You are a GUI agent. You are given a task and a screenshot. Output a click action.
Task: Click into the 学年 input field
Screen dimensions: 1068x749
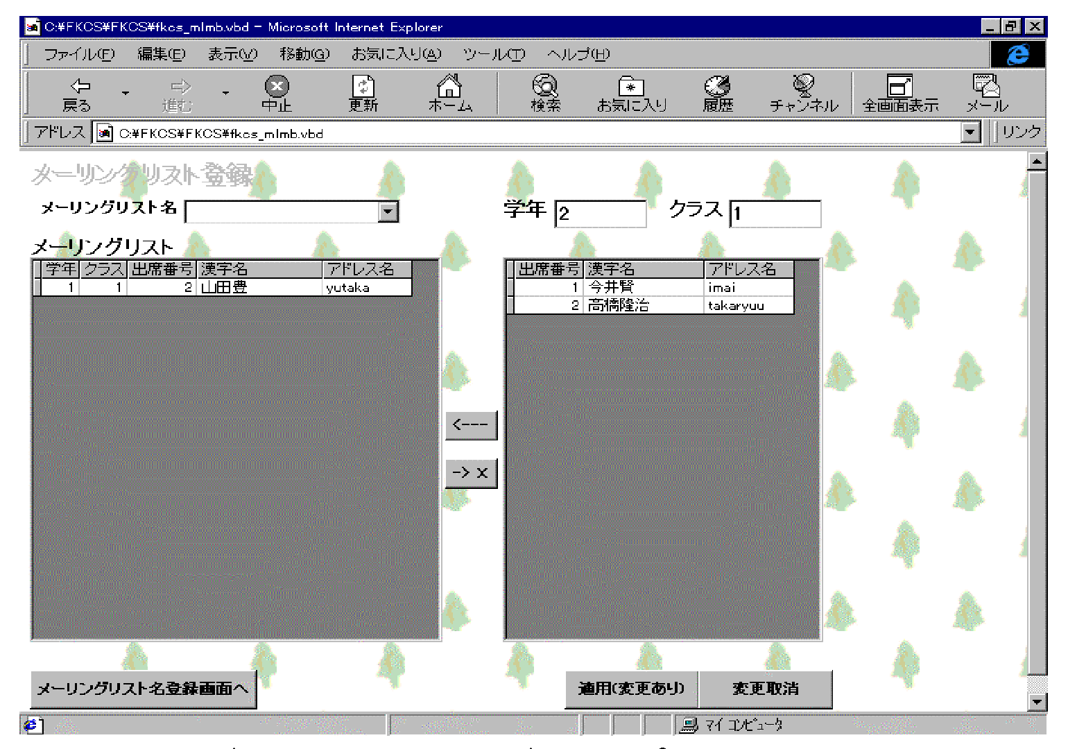[601, 214]
